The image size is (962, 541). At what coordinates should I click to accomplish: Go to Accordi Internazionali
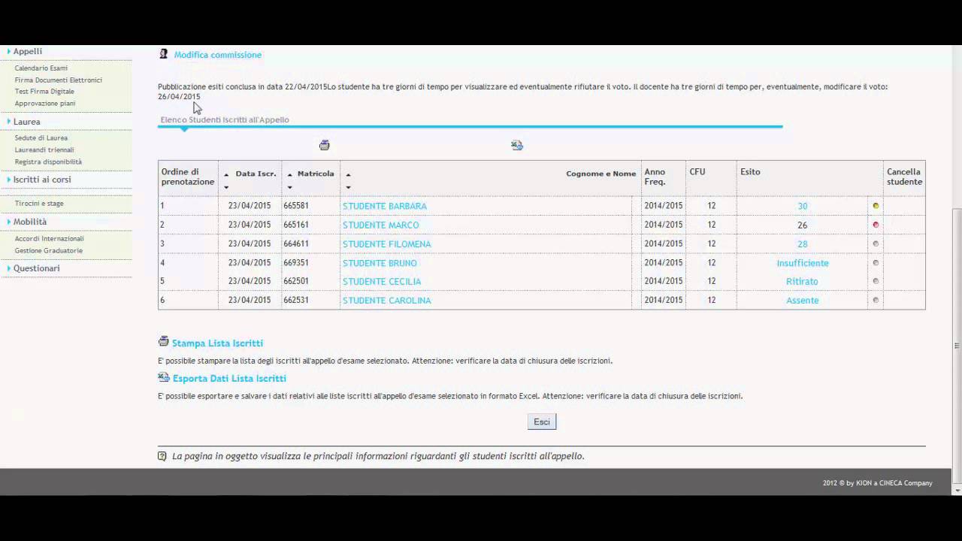point(50,239)
